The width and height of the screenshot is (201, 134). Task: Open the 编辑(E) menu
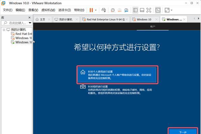(x=20, y=10)
